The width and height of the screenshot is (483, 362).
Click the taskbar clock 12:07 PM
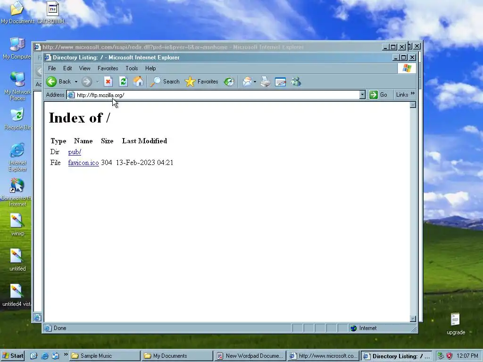point(467,356)
